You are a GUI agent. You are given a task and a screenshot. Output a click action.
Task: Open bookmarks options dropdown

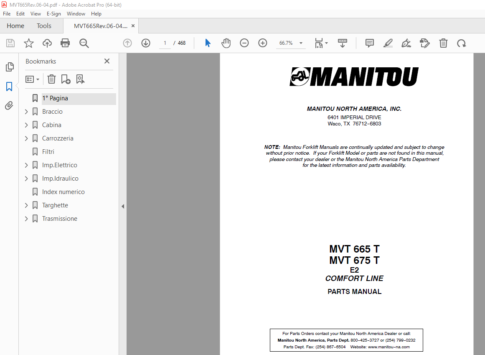[33, 79]
